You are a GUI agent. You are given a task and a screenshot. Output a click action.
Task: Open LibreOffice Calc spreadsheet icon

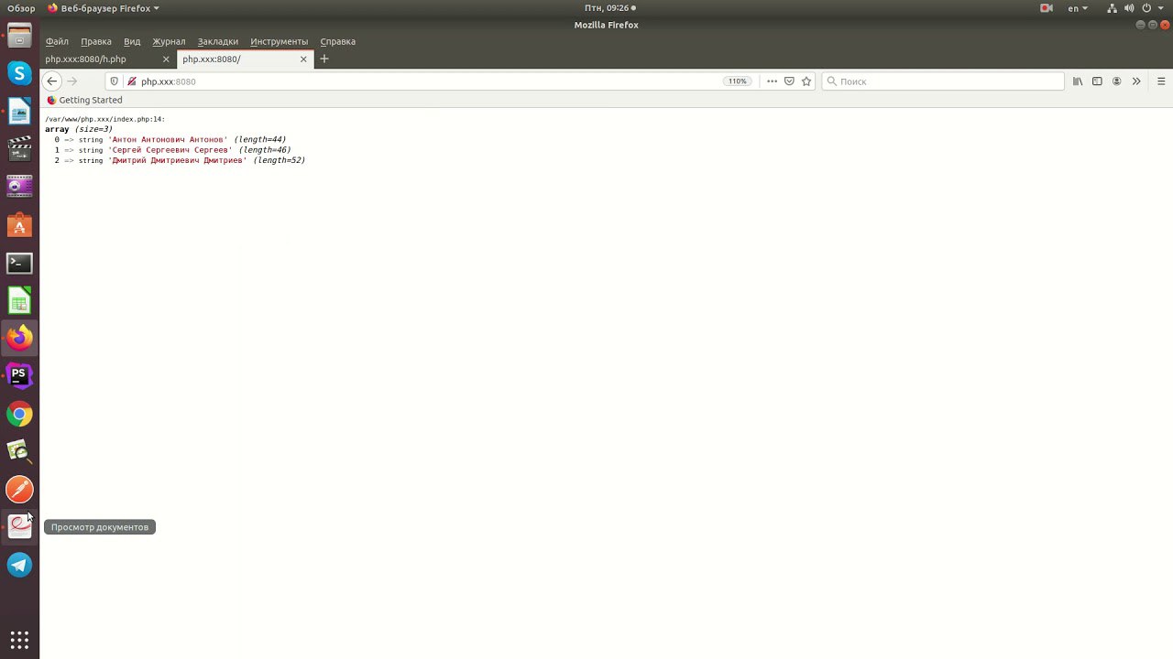tap(19, 300)
